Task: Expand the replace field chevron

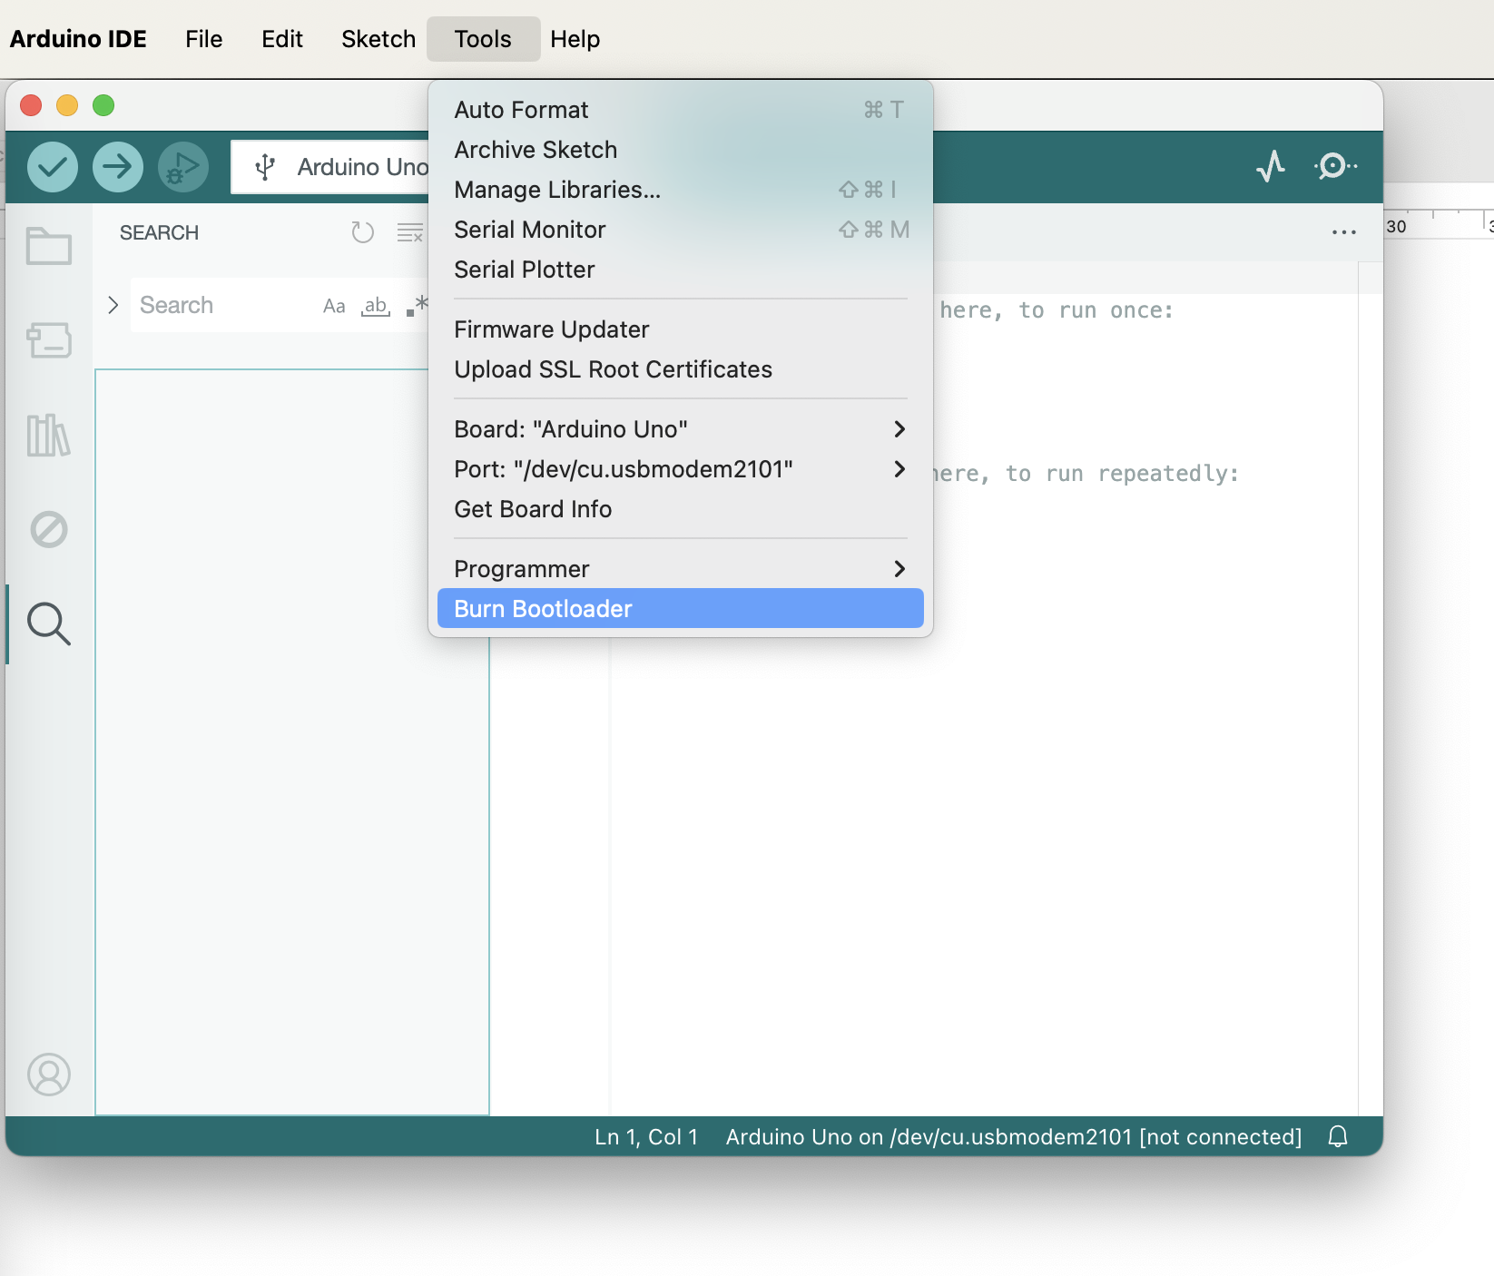Action: click(x=113, y=305)
